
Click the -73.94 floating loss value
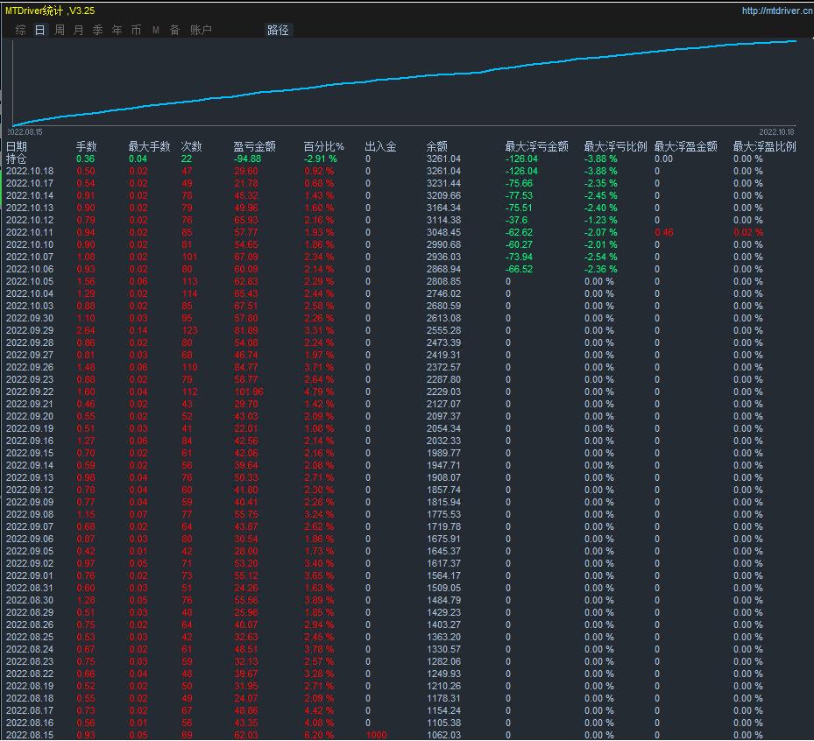click(x=519, y=257)
